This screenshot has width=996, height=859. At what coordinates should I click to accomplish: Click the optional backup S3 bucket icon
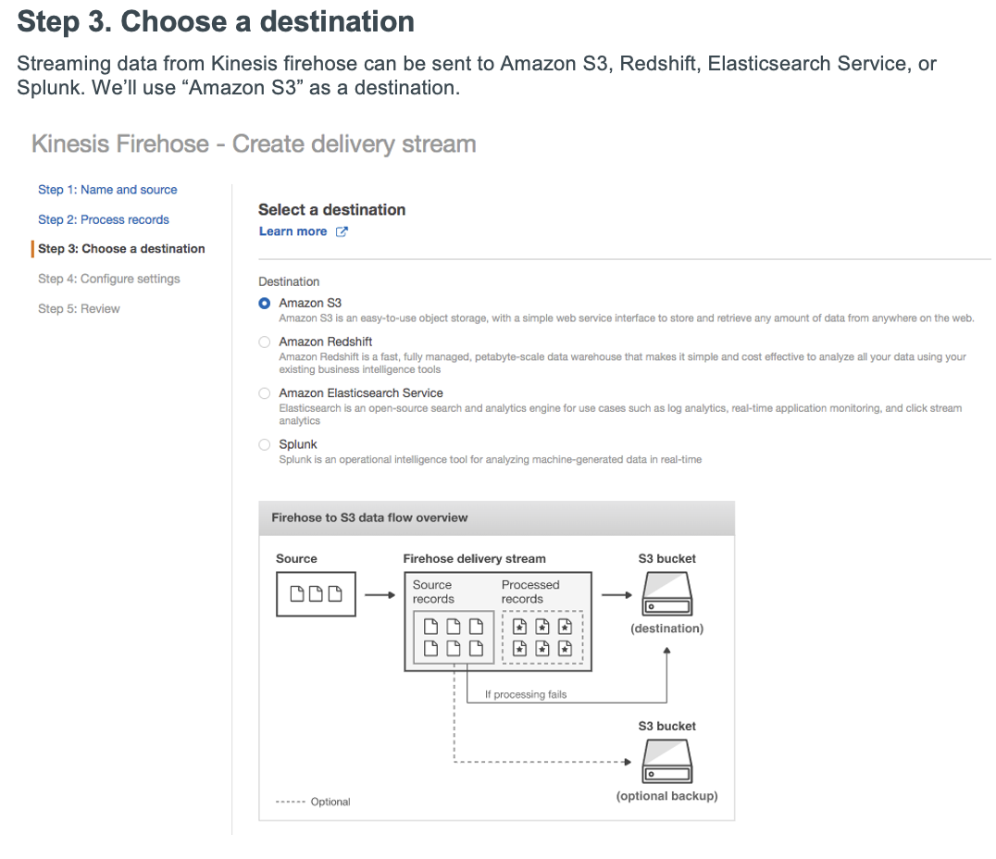tap(667, 762)
